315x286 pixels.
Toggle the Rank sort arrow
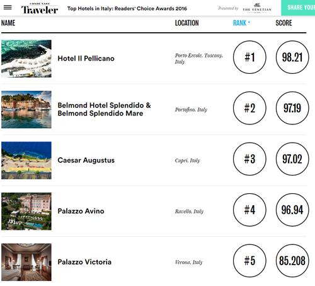coord(249,22)
